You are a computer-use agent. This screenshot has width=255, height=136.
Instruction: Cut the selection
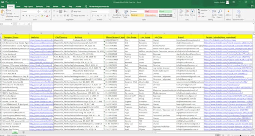9,10
